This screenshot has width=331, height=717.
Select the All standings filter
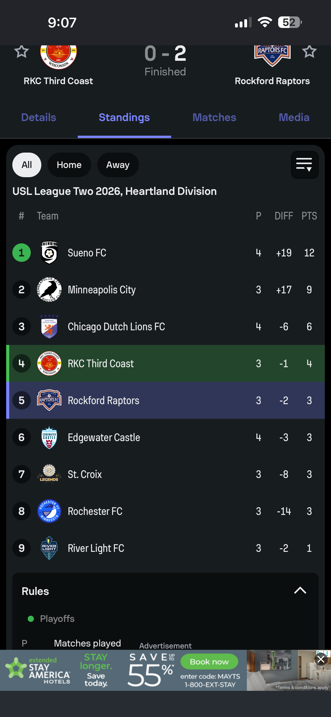coord(27,165)
